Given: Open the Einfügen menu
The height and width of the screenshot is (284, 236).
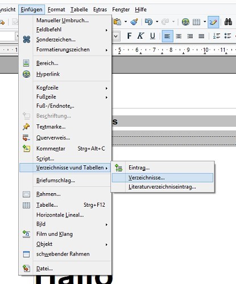Looking at the screenshot, I should pyautogui.click(x=32, y=10).
